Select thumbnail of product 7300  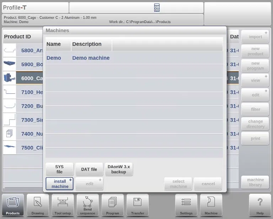(10, 120)
